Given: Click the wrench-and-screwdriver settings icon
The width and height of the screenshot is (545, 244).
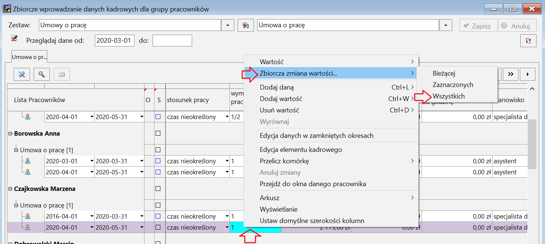Looking at the screenshot, I should tap(22, 74).
